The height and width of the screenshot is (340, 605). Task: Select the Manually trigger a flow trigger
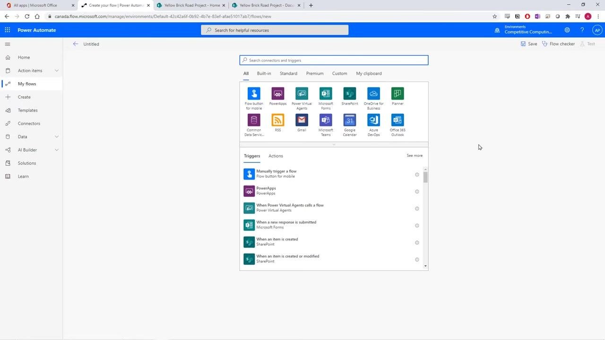(331, 174)
